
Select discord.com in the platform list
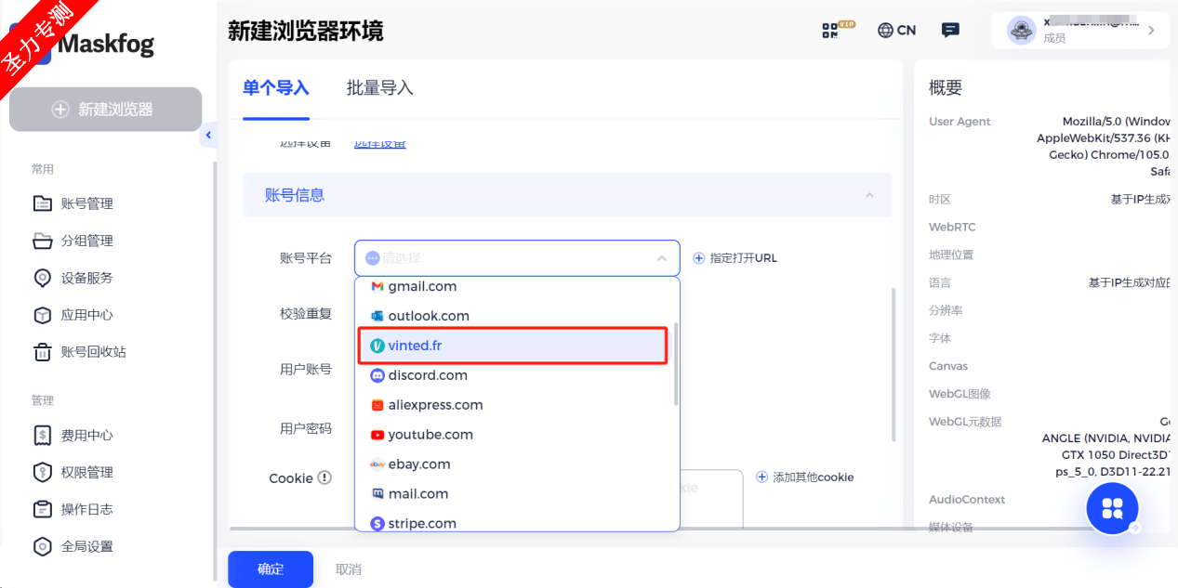517,375
